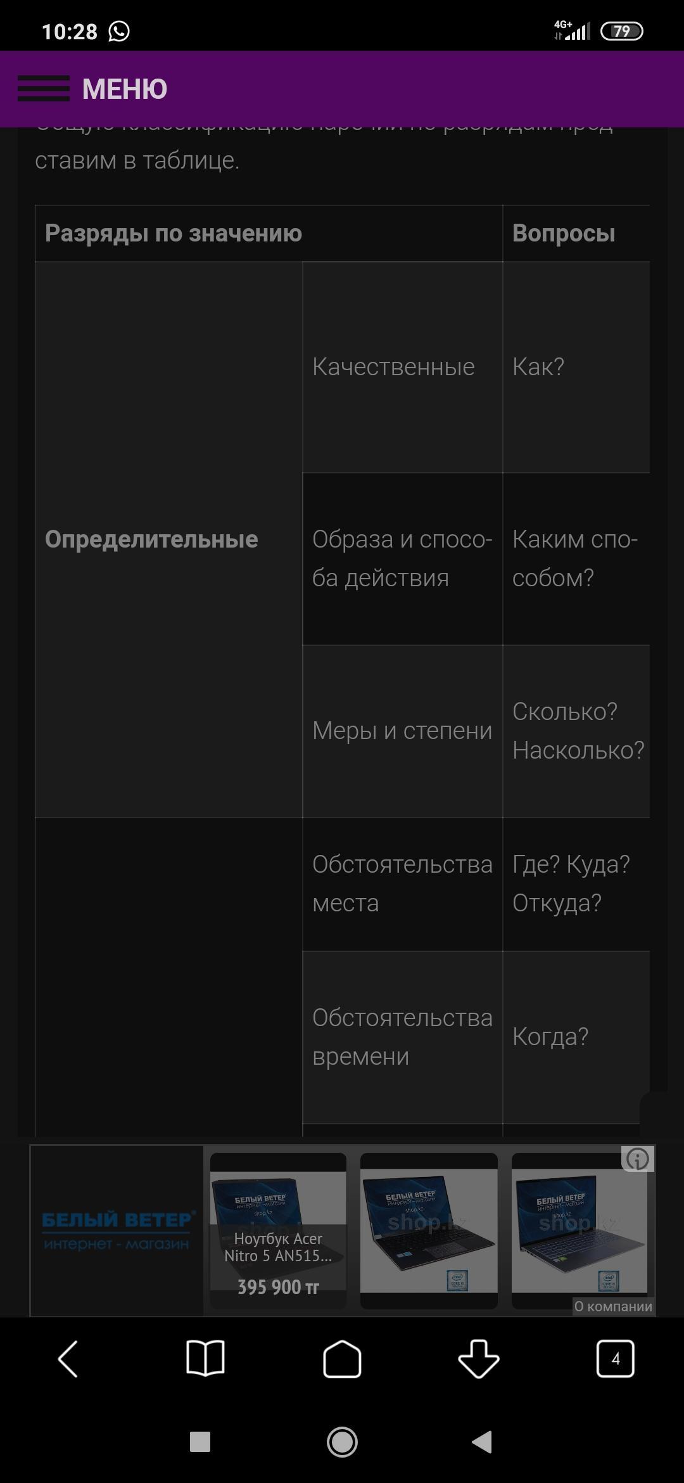Tap Android recent apps square button
Viewport: 684px width, 1483px height.
200,1442
